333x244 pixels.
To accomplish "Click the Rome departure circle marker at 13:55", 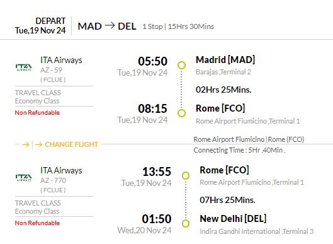I will pos(186,175).
